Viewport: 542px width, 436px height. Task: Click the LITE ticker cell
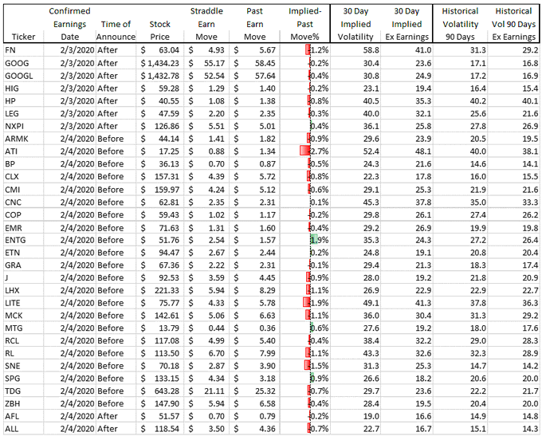tap(23, 303)
